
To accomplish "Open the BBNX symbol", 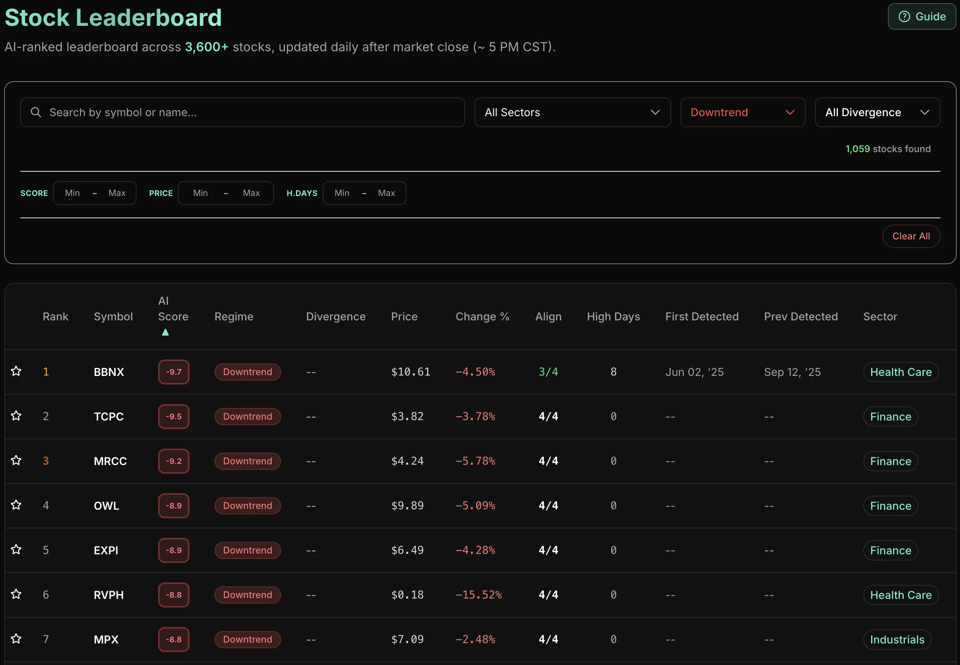I will [109, 372].
